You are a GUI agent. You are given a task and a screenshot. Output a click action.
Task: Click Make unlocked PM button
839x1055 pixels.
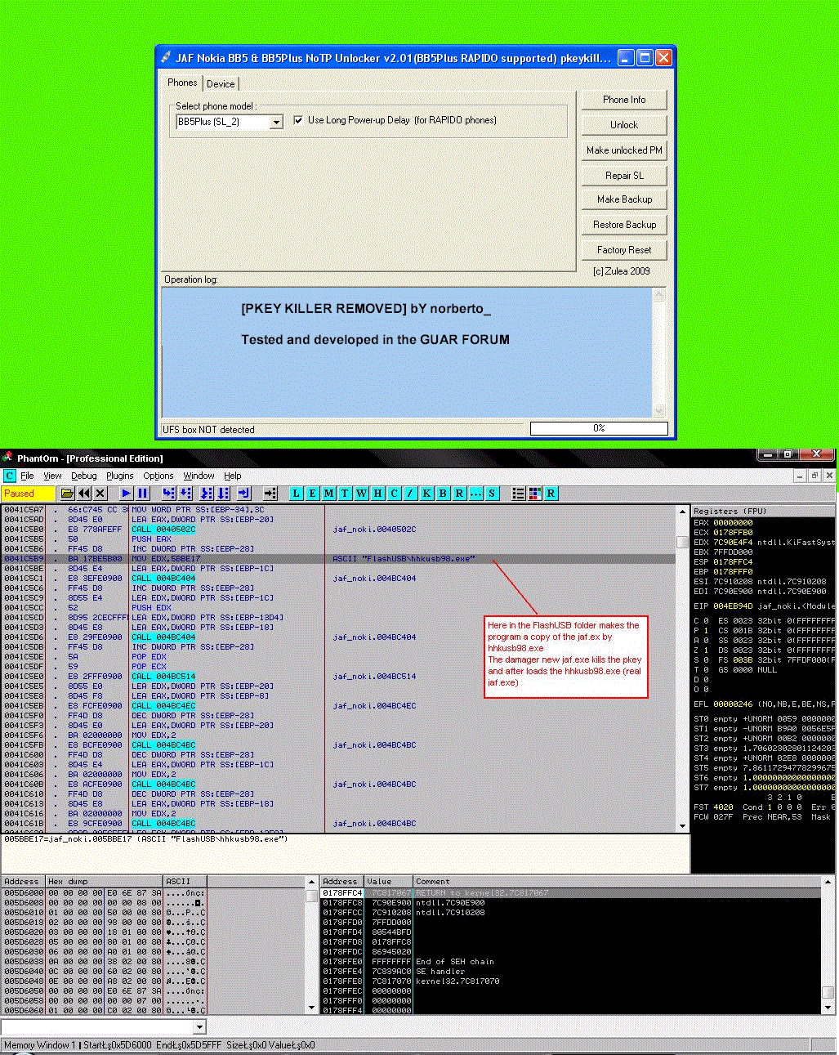pos(624,150)
